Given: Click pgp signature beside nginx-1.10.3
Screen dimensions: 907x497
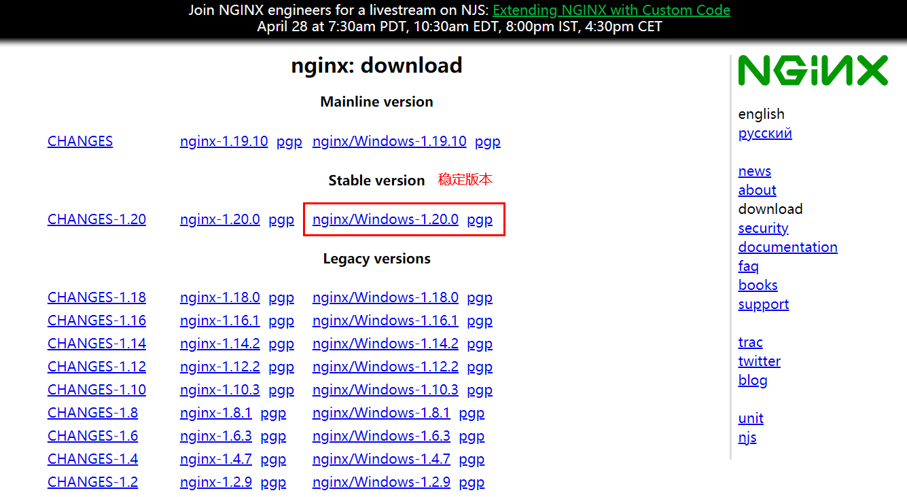Looking at the screenshot, I should tap(281, 390).
